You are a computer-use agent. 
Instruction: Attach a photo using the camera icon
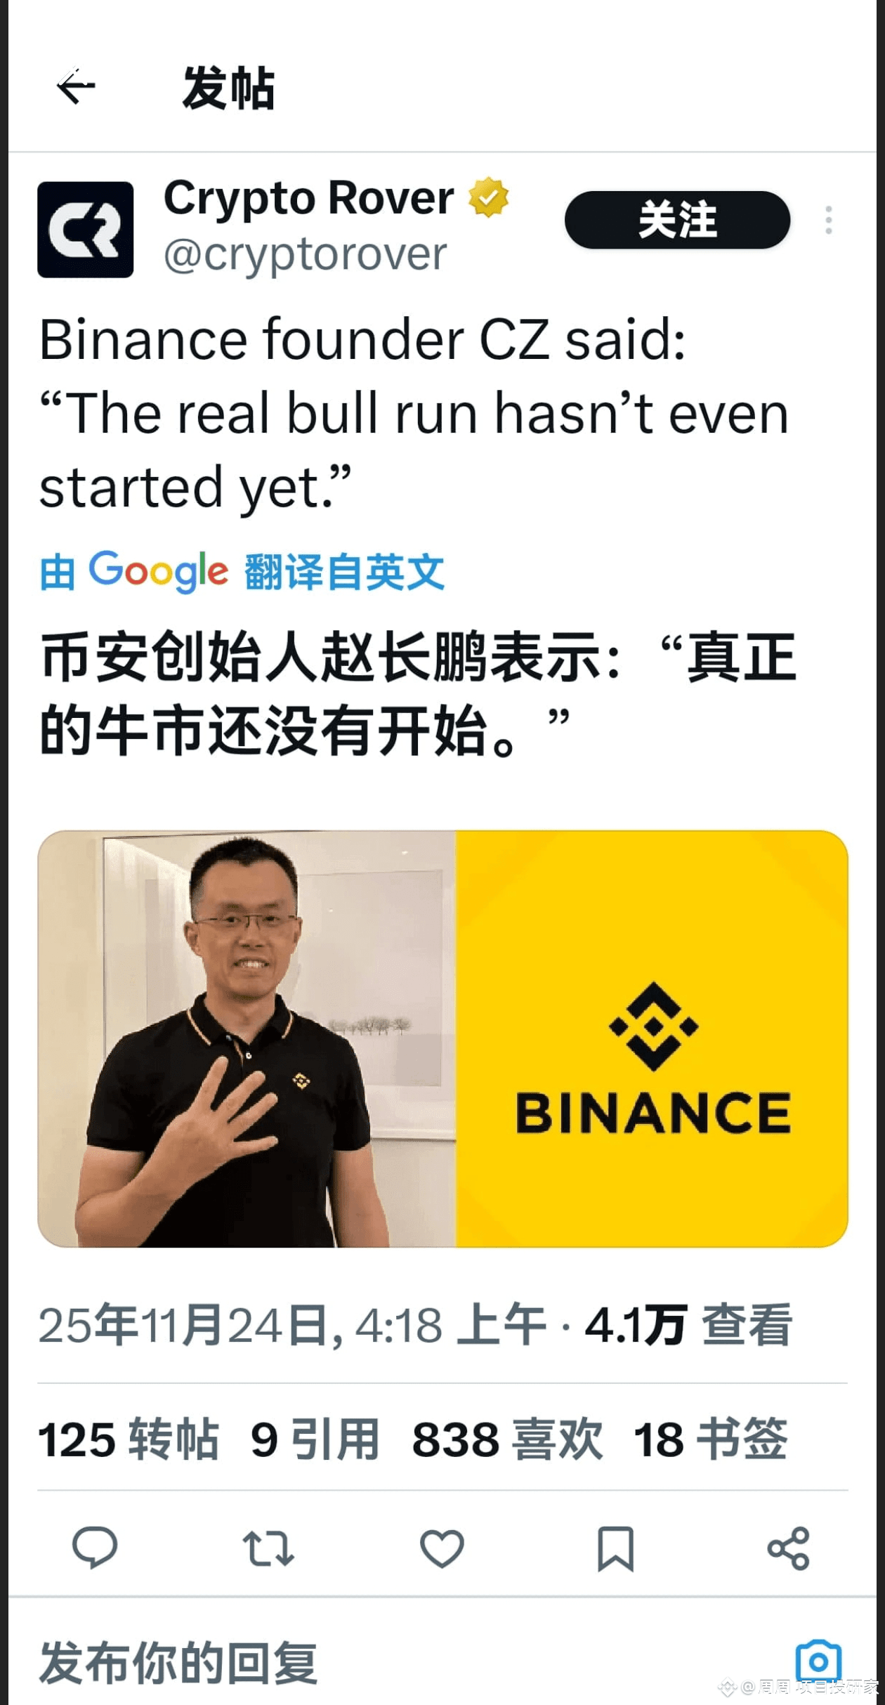[x=818, y=1661]
